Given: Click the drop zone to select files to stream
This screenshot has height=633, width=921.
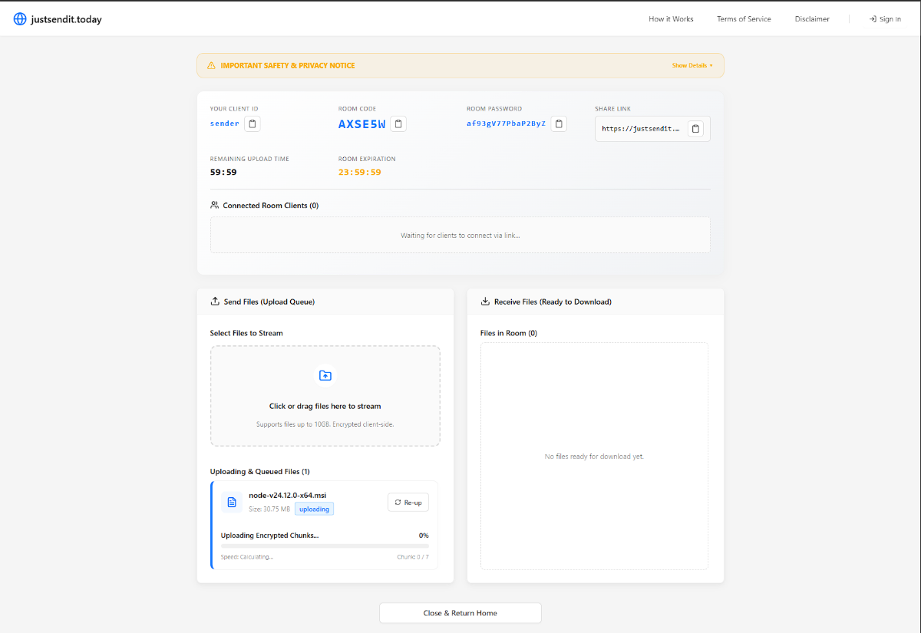Looking at the screenshot, I should (x=325, y=396).
